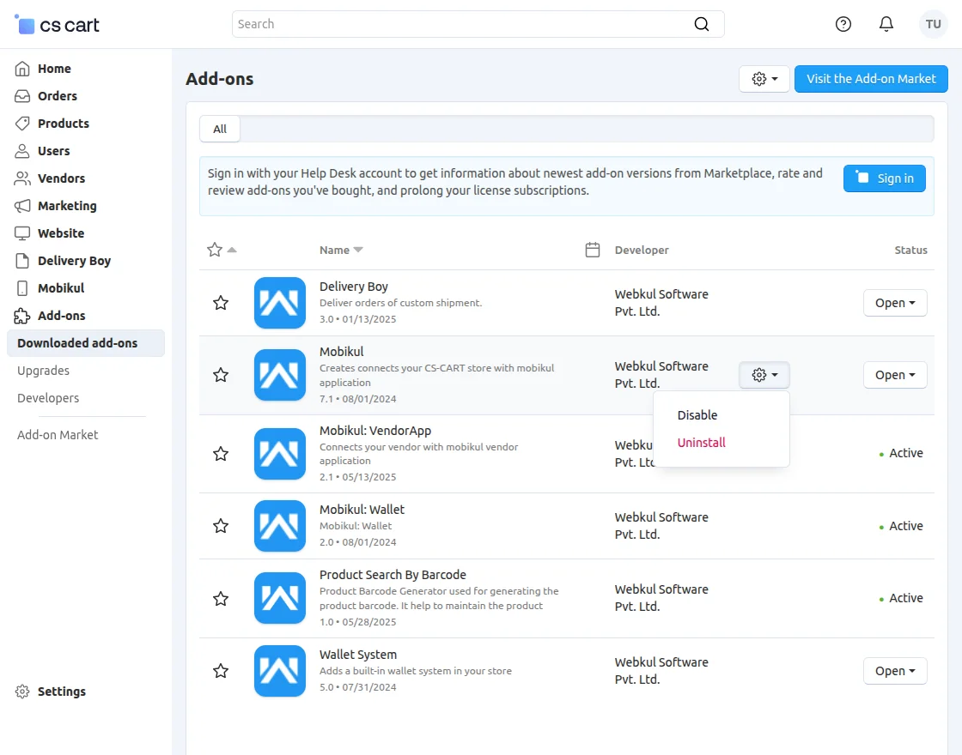Expand the Open dropdown for Wallet System
This screenshot has width=962, height=755.
point(895,671)
